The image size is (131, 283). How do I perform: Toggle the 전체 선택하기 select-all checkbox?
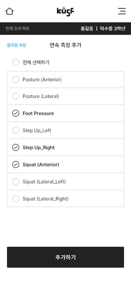[x=16, y=62]
